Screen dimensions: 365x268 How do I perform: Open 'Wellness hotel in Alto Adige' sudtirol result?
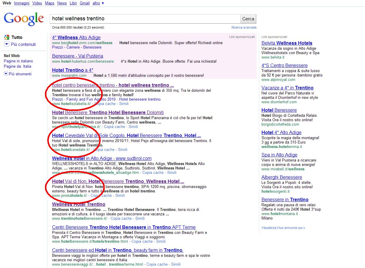pyautogui.click(x=102, y=158)
